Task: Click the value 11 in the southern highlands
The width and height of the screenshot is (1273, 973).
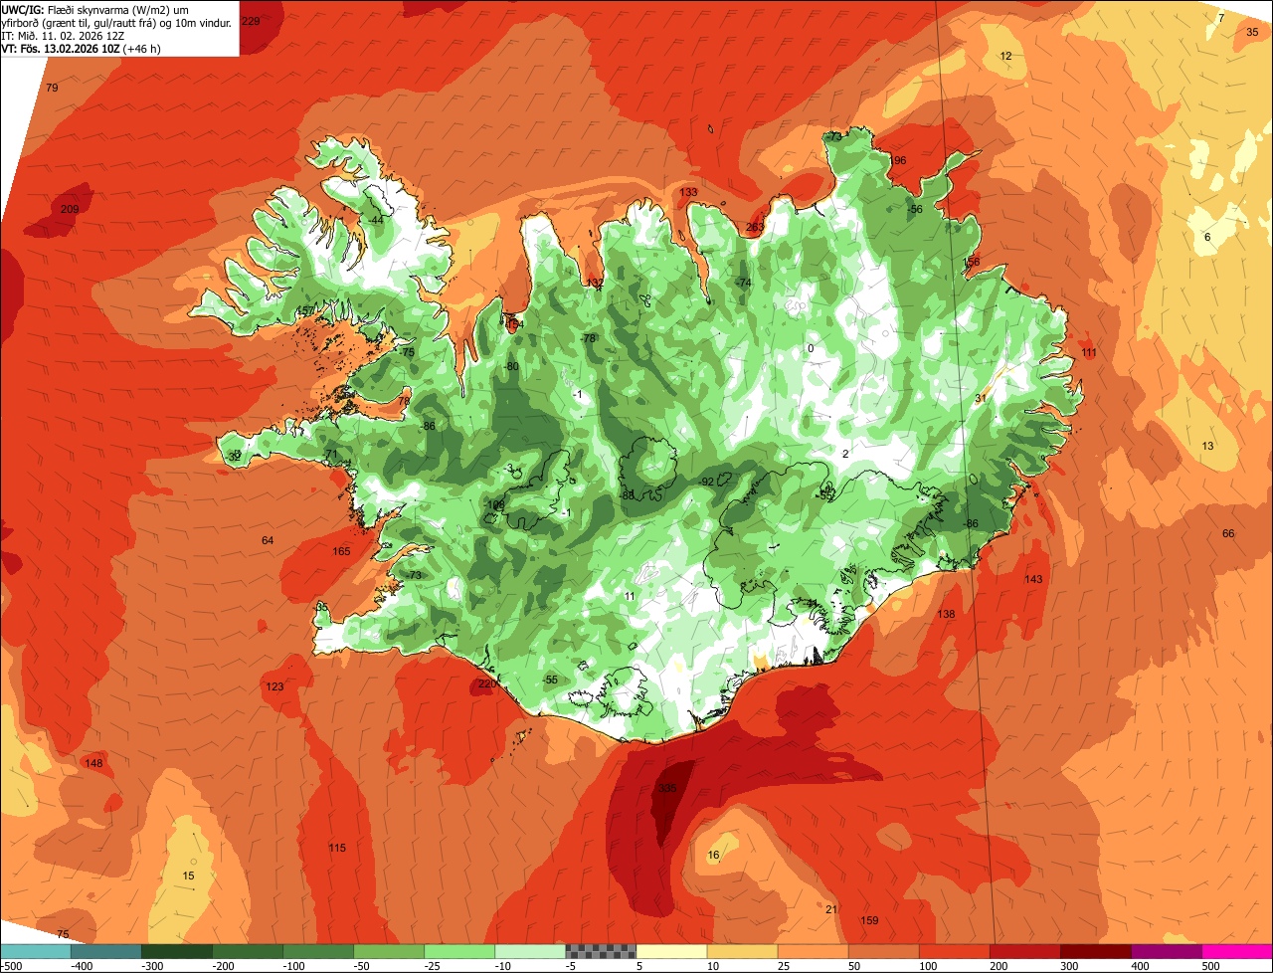Action: pyautogui.click(x=630, y=596)
